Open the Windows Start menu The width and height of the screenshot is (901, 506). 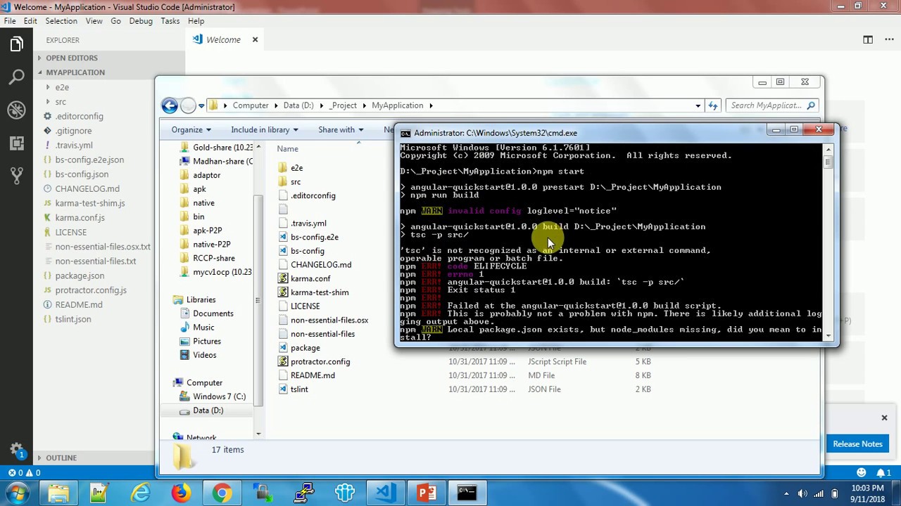17,493
